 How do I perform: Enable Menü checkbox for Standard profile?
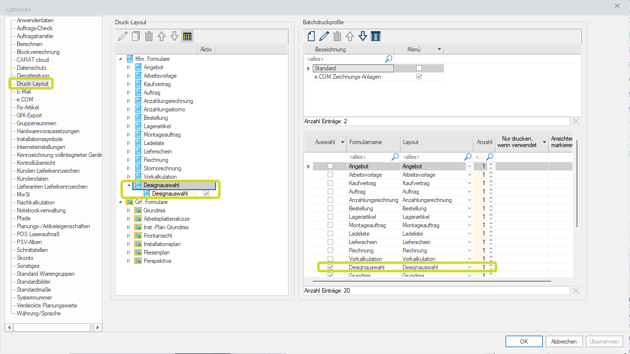point(419,68)
